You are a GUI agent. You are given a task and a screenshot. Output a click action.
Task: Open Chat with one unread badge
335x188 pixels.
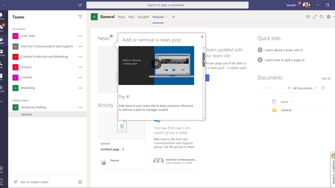click(x=2, y=28)
